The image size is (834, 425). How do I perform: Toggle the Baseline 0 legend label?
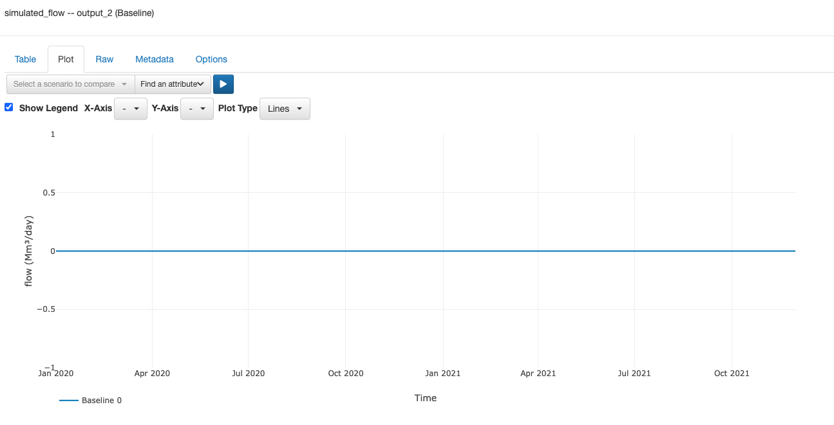point(102,401)
